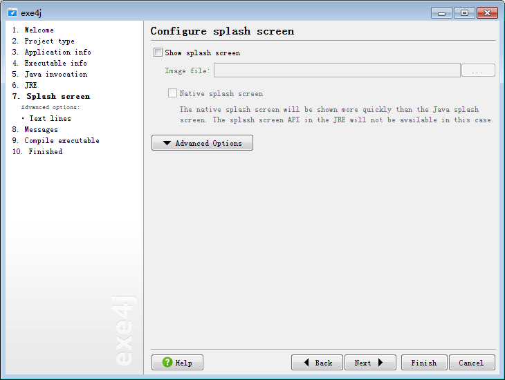
Task: Click the Back arrow icon
Action: pyautogui.click(x=306, y=363)
